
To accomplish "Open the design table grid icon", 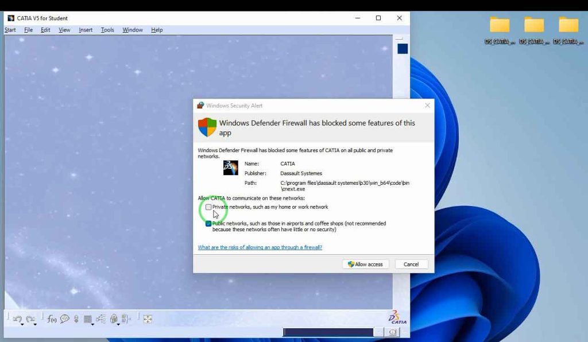I will point(88,319).
